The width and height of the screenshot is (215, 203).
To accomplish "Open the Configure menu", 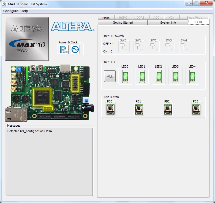I will (x=11, y=11).
